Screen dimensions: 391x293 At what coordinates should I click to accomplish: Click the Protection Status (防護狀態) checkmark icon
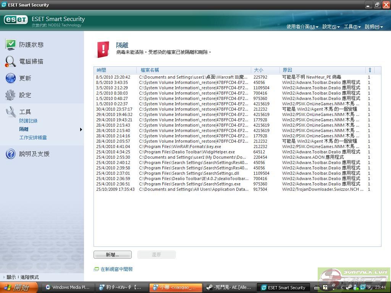click(x=10, y=45)
